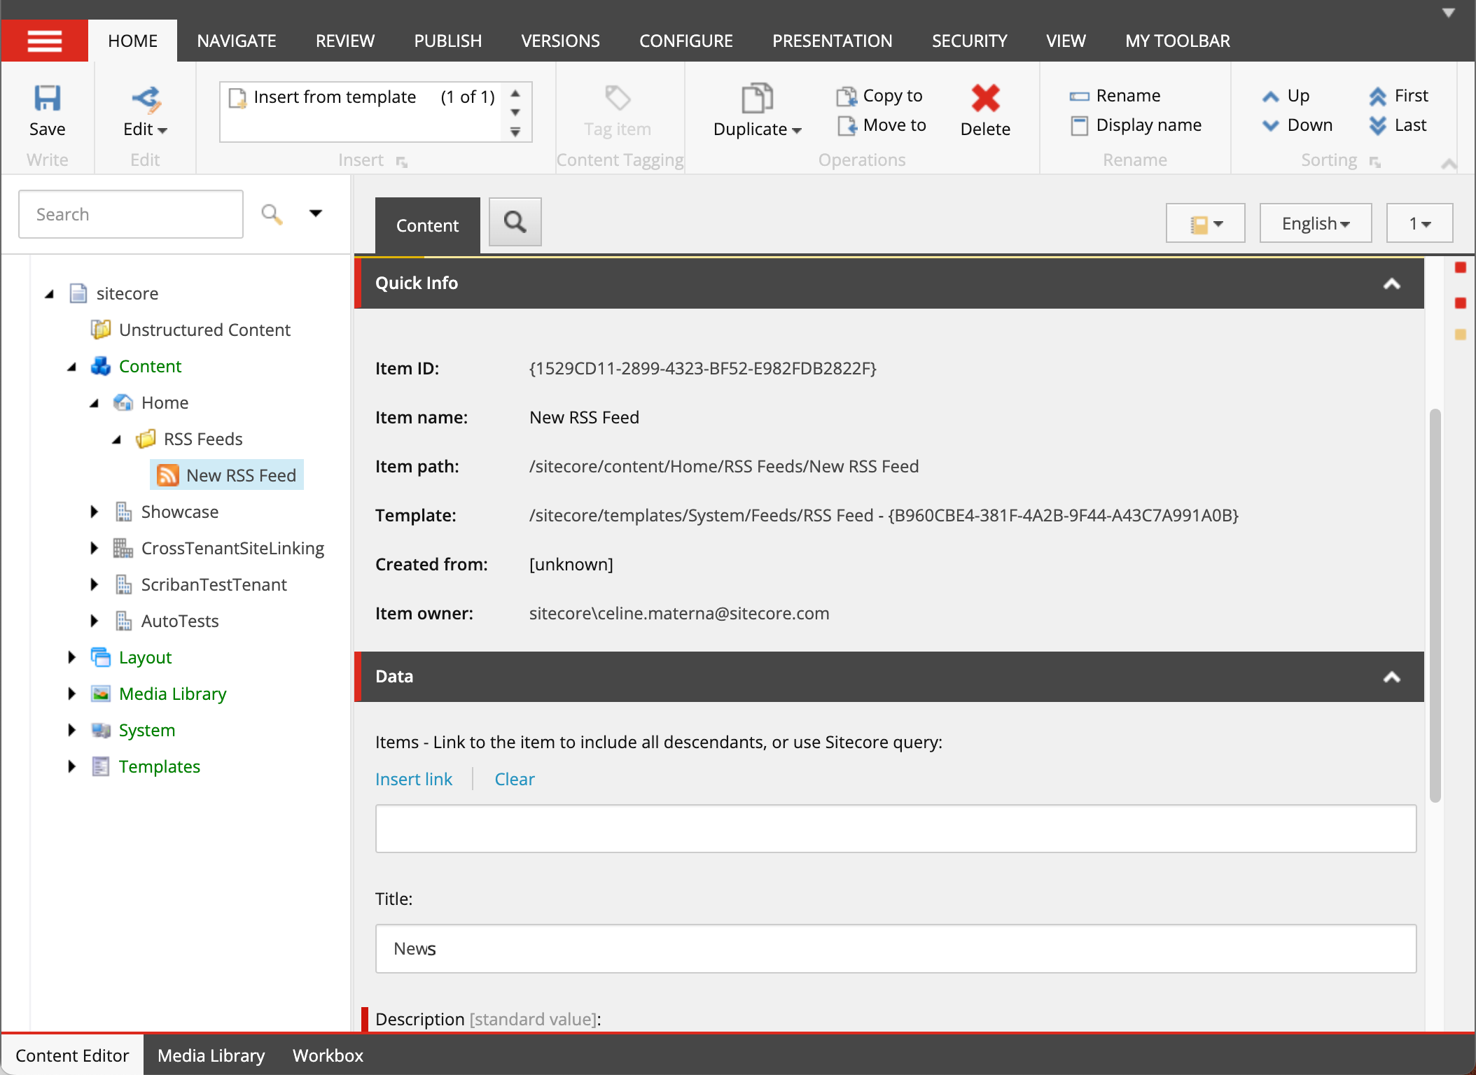Collapse the Quick Info section chevron

click(x=1392, y=283)
